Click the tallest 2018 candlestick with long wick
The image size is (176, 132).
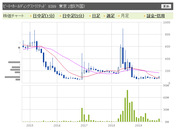pyautogui.click(x=123, y=46)
